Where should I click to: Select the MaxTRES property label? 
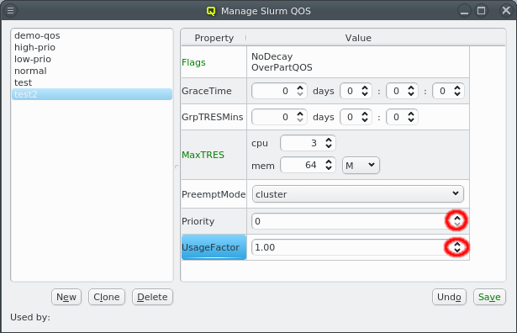click(x=214, y=155)
